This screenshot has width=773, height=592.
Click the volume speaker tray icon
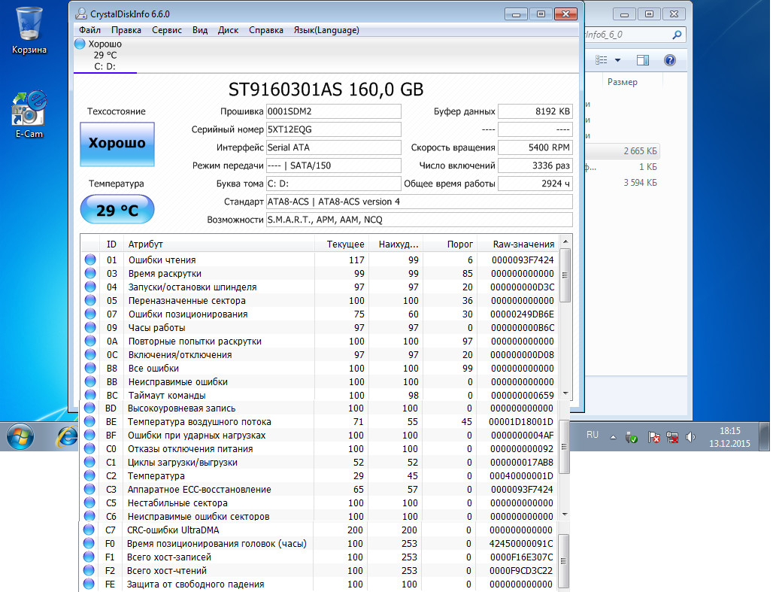pos(691,437)
